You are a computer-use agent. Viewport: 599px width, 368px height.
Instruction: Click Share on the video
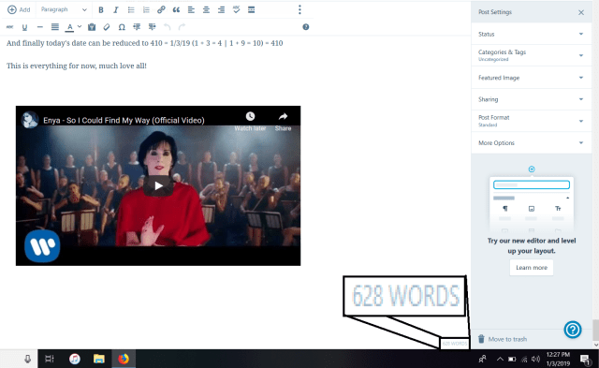point(283,122)
